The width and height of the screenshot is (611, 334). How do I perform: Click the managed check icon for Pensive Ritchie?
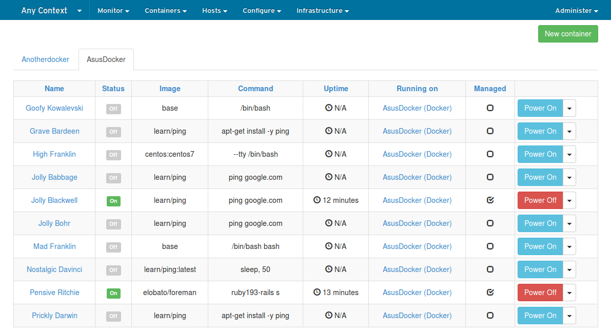(x=490, y=293)
